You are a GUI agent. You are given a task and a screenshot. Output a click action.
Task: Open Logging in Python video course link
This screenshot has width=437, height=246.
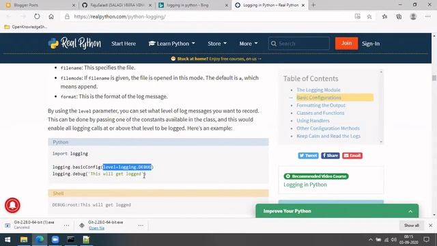click(x=305, y=184)
